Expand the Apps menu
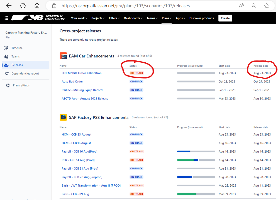This screenshot has width=278, height=200. coord(181,18)
